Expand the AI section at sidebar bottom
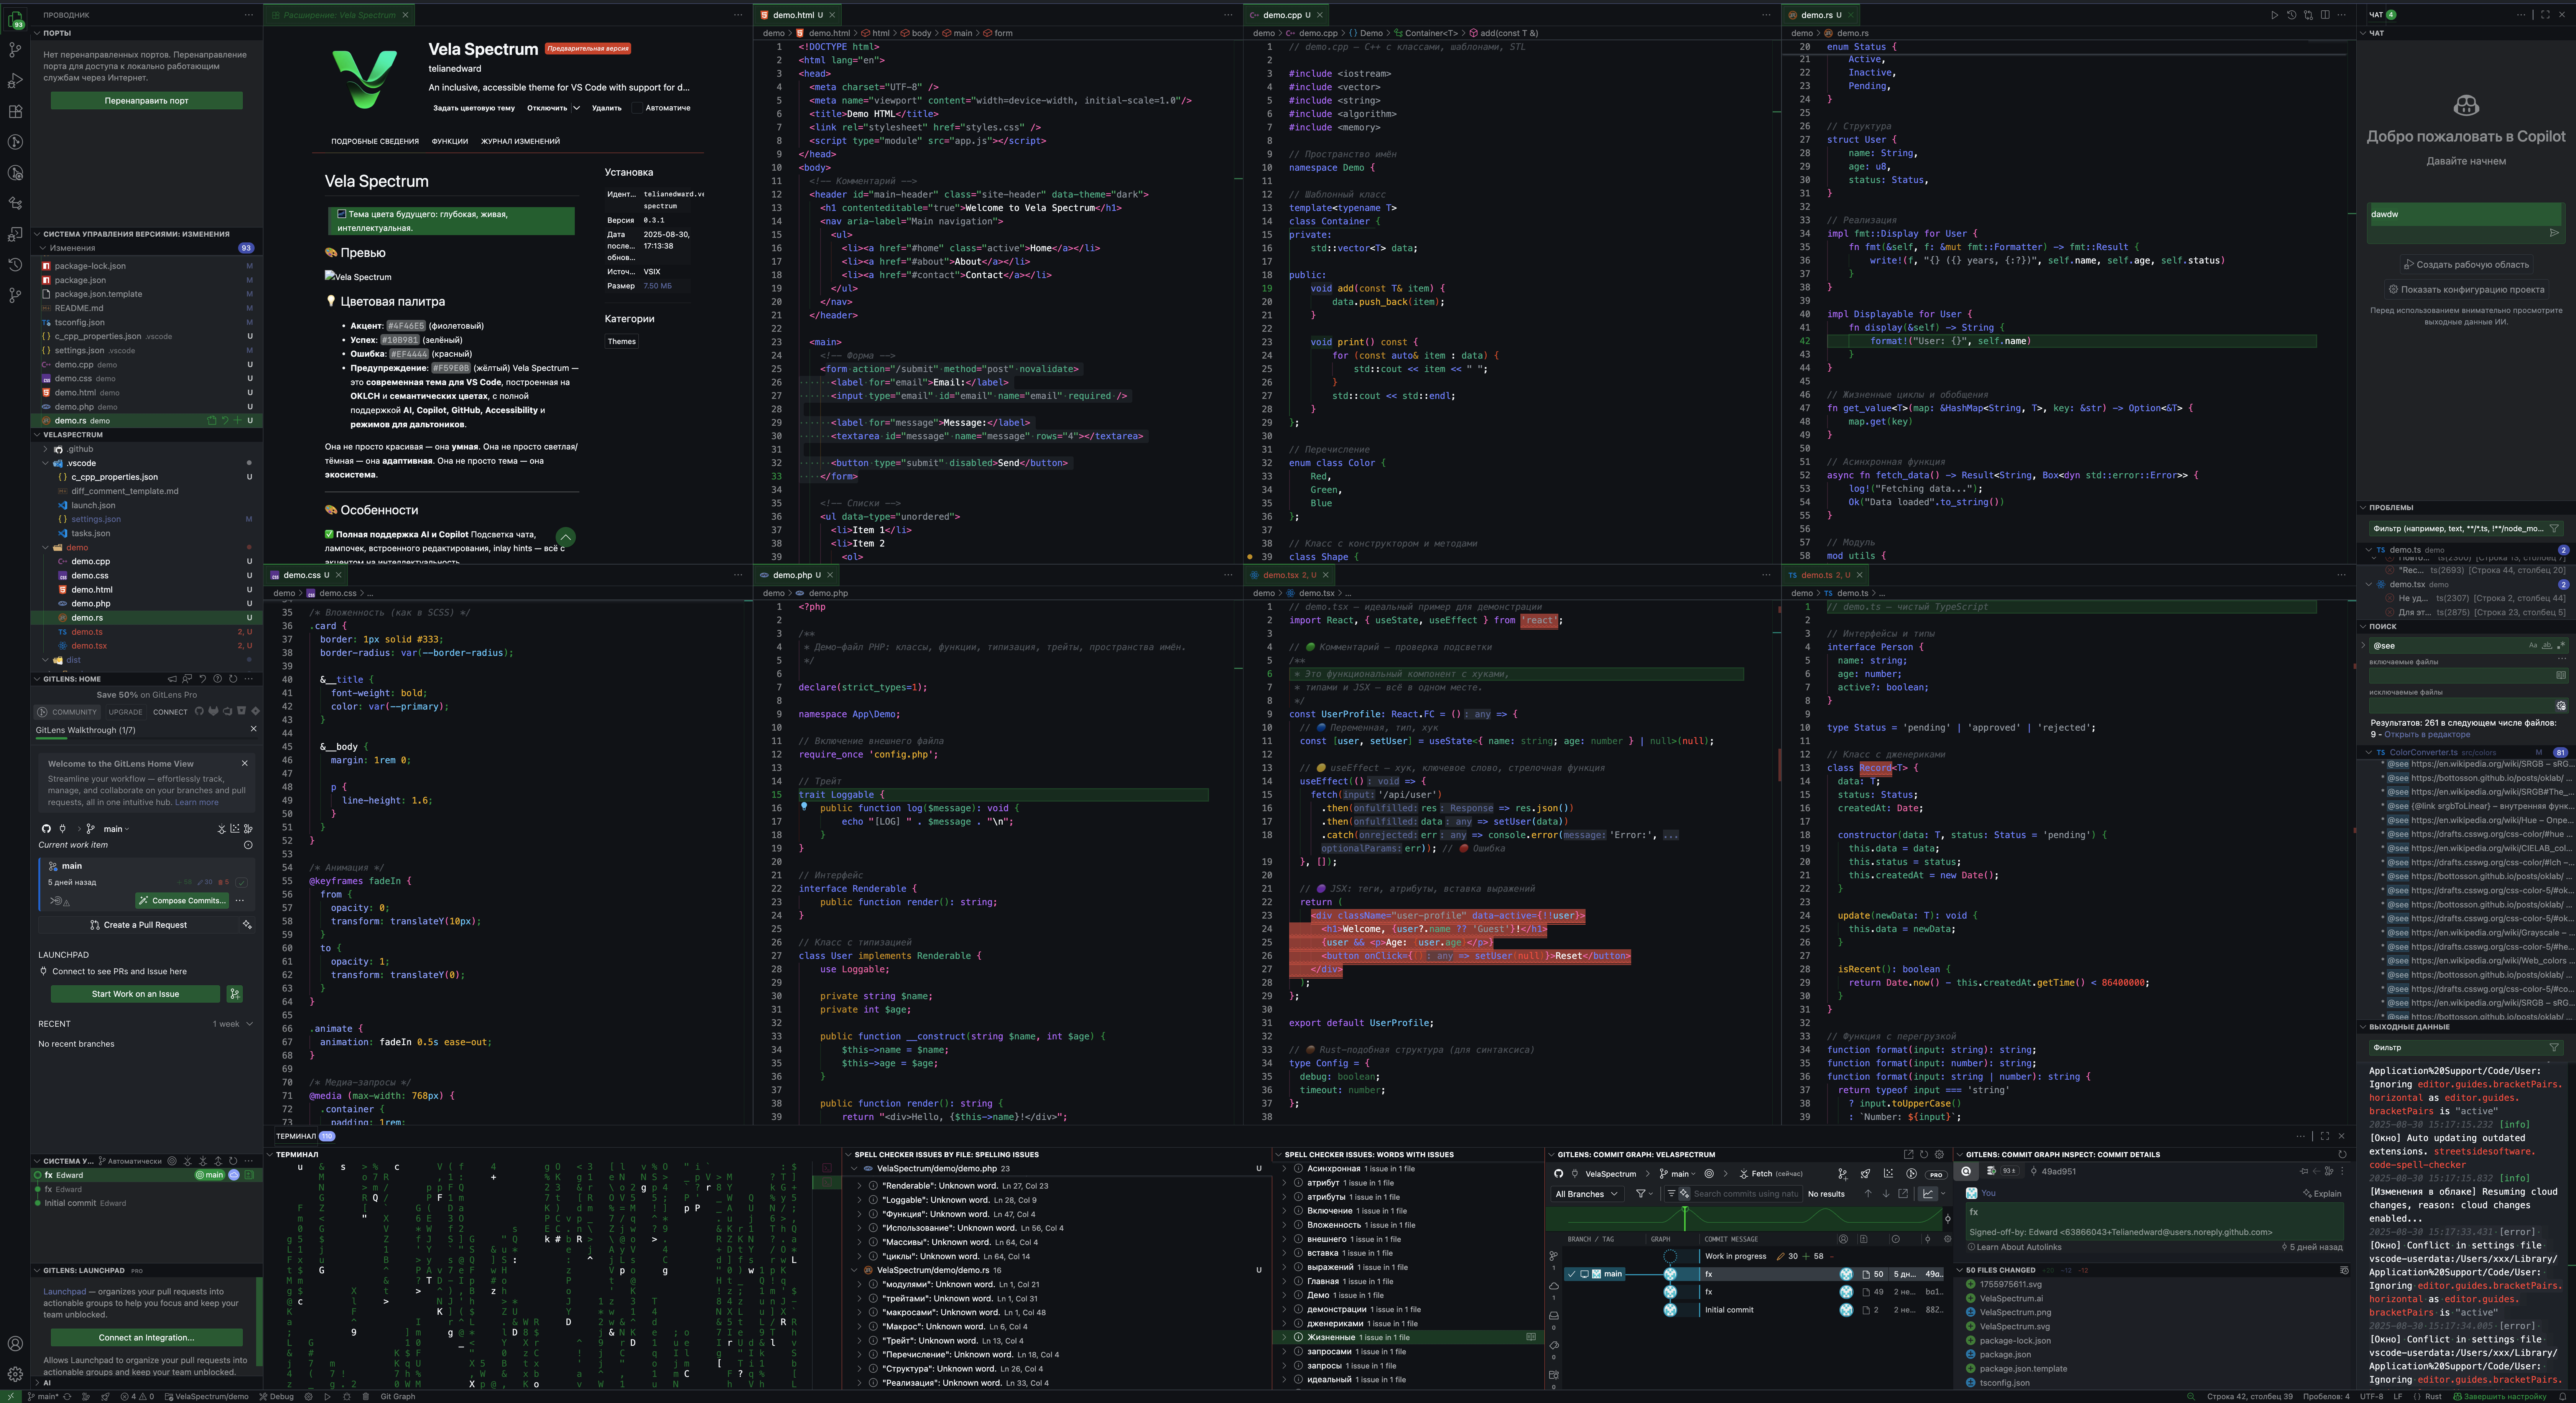Image resolution: width=2576 pixels, height=1403 pixels. click(x=146, y=1383)
